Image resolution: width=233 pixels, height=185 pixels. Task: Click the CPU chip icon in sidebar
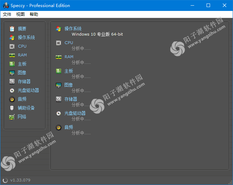(12, 47)
